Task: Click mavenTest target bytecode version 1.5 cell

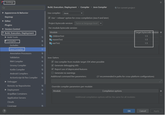Action: click(146, 40)
